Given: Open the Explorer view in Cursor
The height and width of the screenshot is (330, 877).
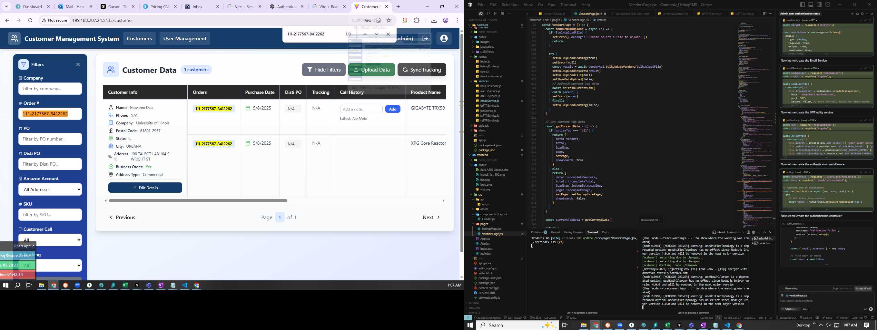Looking at the screenshot, I should (481, 14).
